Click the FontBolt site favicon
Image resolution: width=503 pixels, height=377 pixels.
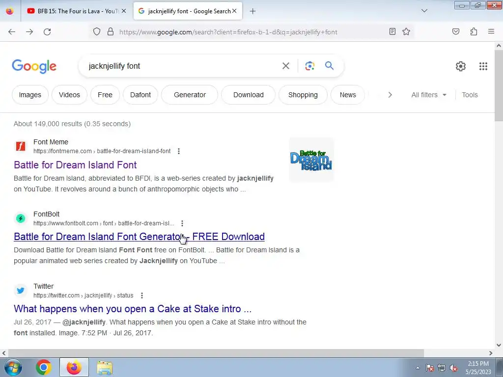point(21,218)
